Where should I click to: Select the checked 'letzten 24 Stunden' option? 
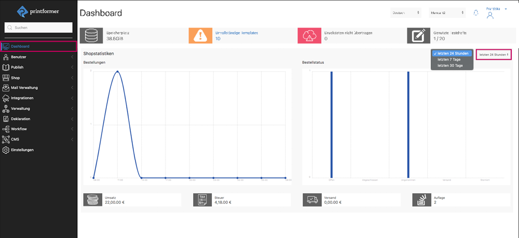(453, 53)
